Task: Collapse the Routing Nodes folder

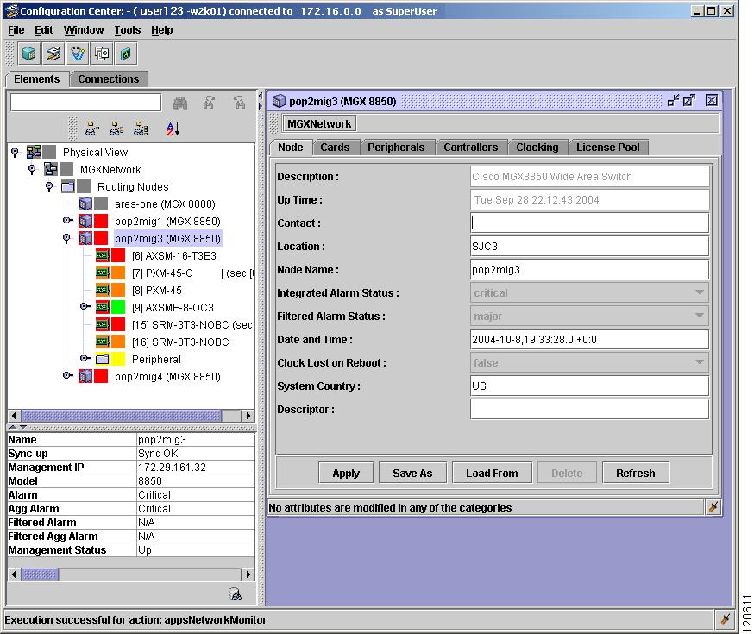Action: click(49, 187)
